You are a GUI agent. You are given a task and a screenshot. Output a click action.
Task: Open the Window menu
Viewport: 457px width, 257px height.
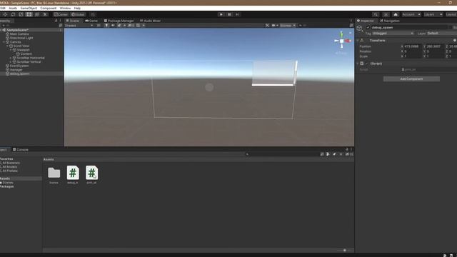point(65,8)
